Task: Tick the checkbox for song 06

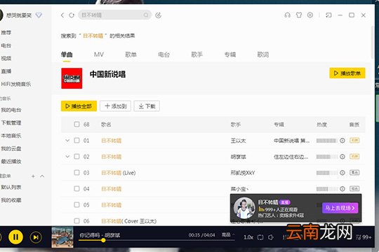Action: [77, 220]
